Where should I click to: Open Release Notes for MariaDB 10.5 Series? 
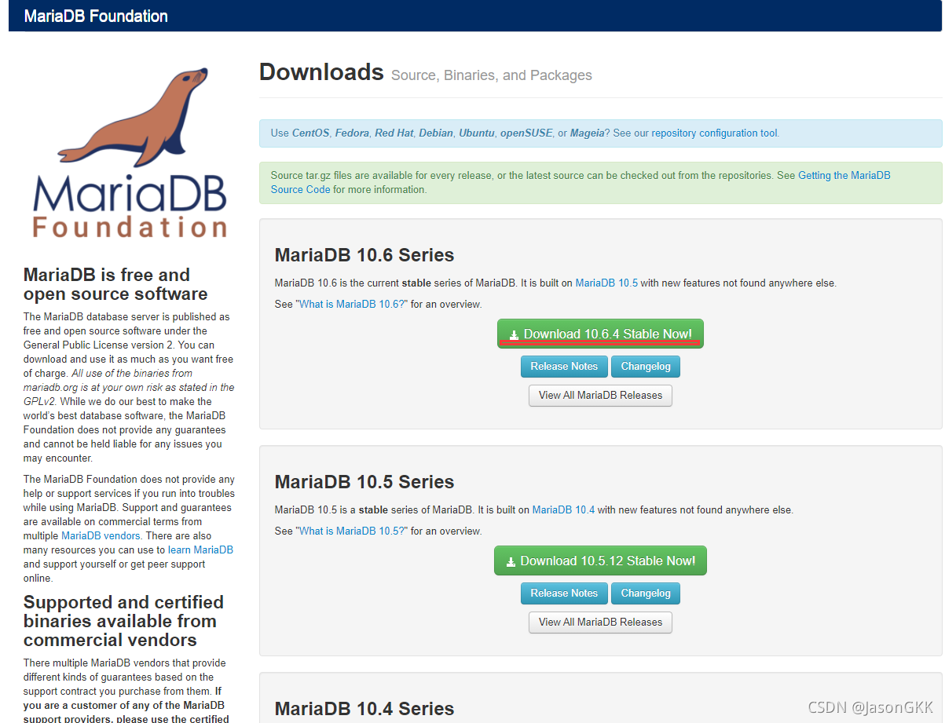point(564,593)
